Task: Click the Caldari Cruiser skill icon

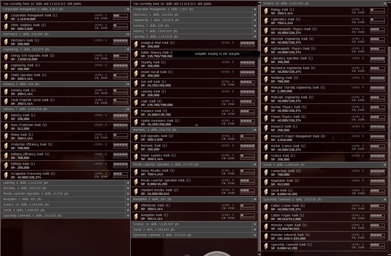Action: pyautogui.click(x=266, y=207)
